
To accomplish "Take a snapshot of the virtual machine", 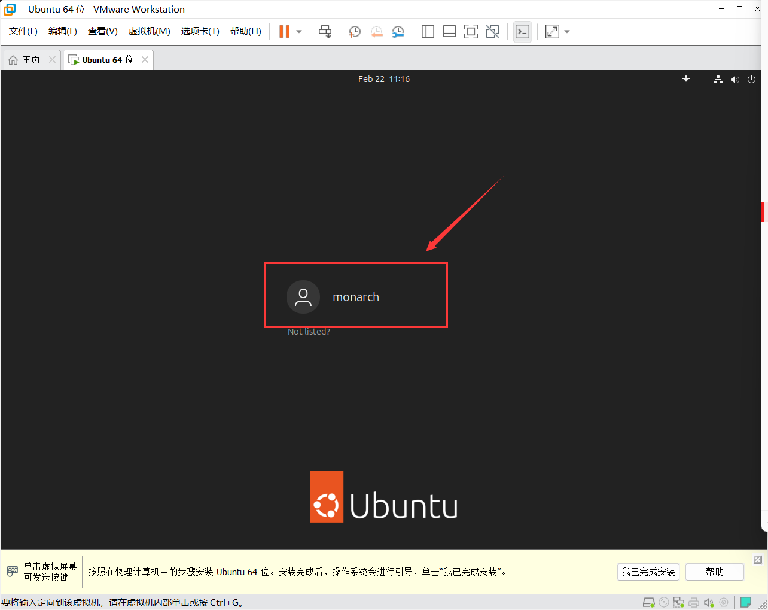I will 354,31.
